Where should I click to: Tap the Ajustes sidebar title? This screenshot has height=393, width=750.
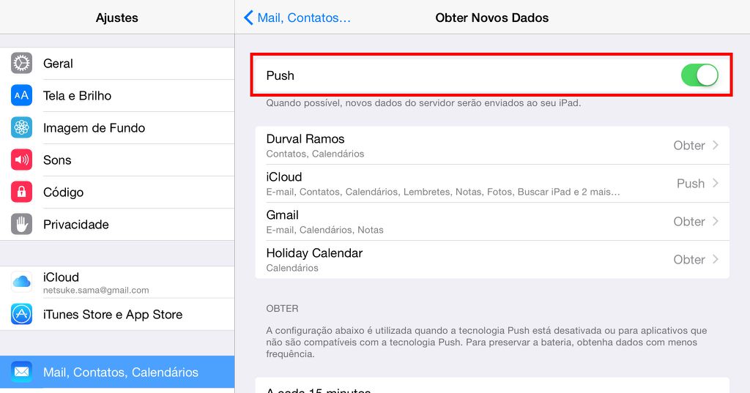tap(116, 18)
